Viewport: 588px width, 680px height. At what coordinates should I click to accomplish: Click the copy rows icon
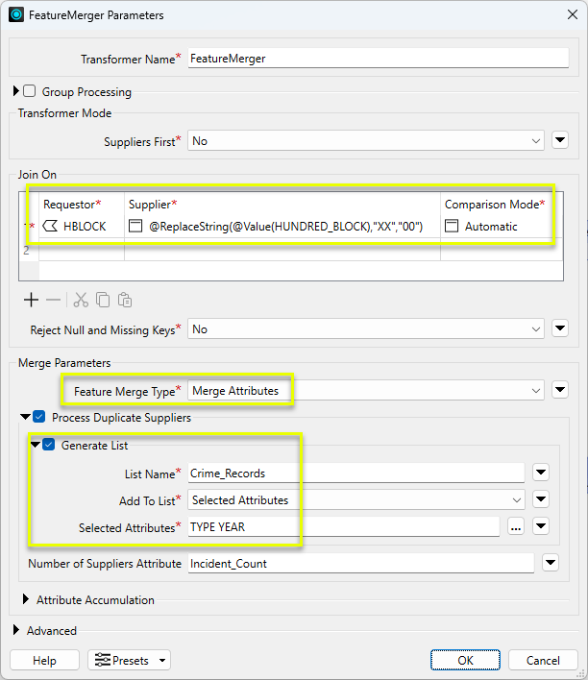point(103,300)
